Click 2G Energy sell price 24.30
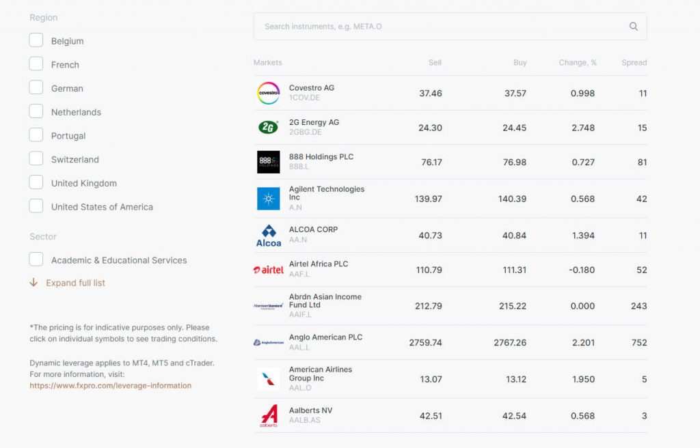The height and width of the screenshot is (448, 700). pos(430,128)
